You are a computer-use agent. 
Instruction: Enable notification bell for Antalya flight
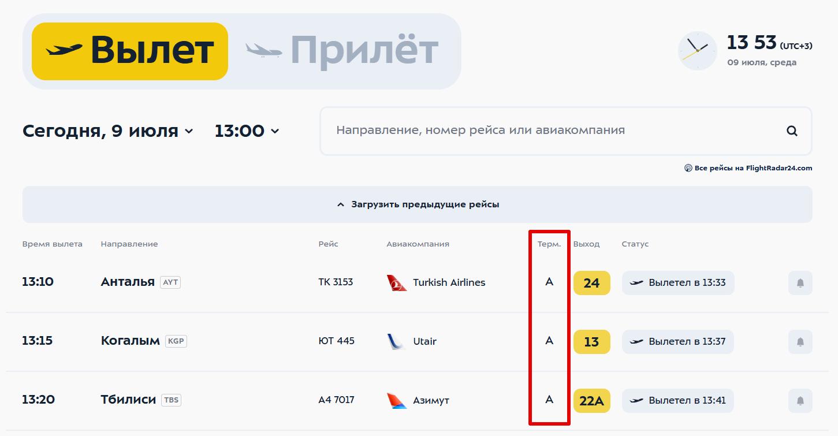[x=800, y=283]
